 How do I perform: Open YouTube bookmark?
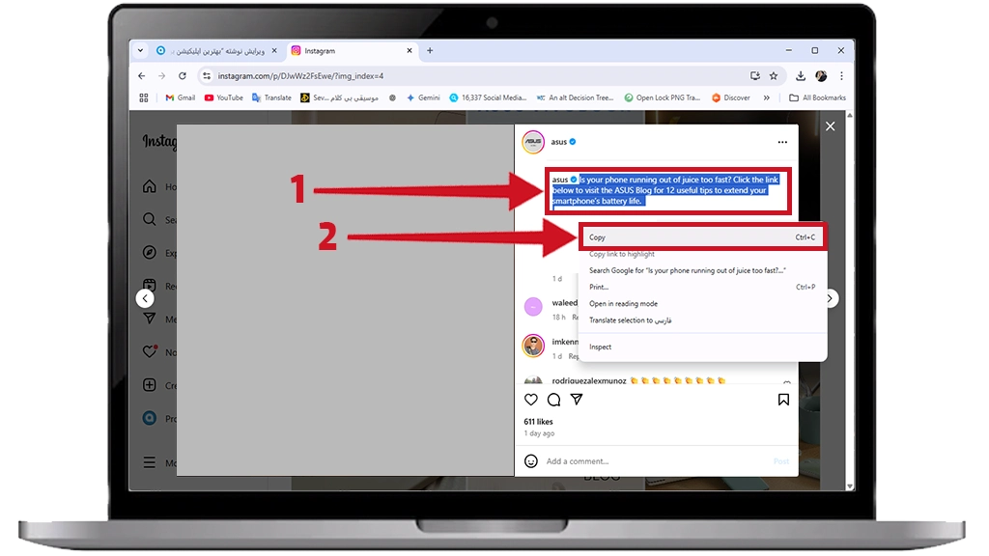click(x=224, y=97)
